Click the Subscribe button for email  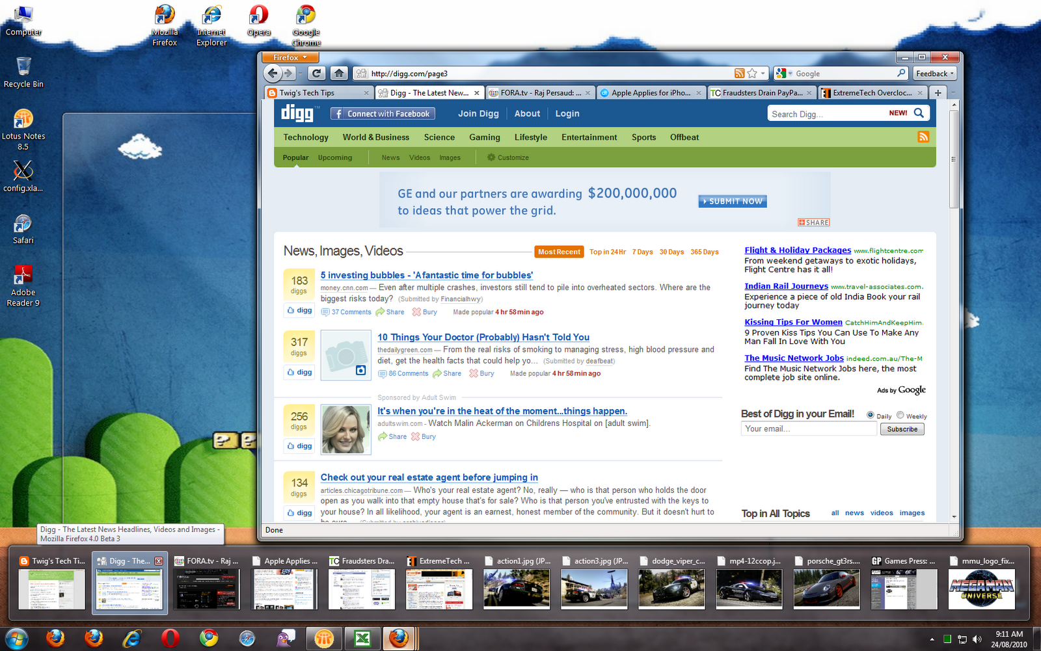click(902, 429)
